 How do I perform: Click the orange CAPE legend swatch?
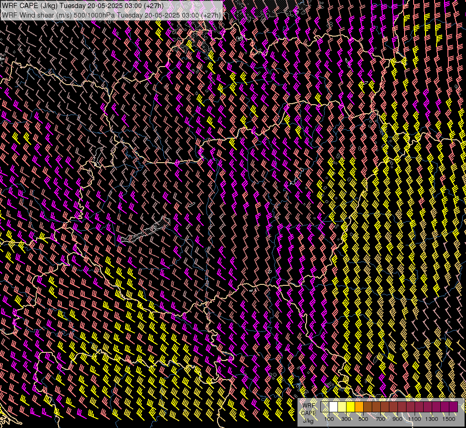coord(359,407)
